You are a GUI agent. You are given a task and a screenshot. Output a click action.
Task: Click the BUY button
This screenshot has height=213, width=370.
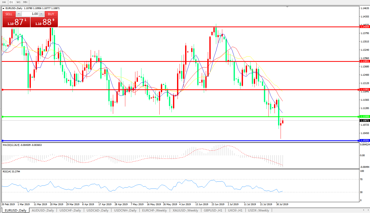pyautogui.click(x=51, y=14)
